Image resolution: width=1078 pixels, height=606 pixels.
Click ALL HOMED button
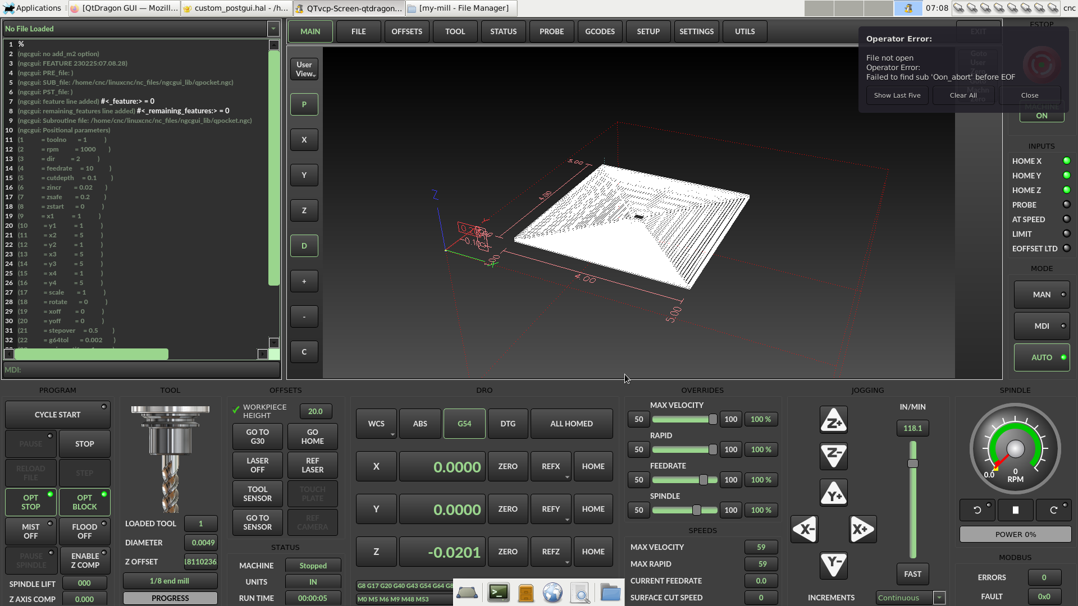pos(572,424)
